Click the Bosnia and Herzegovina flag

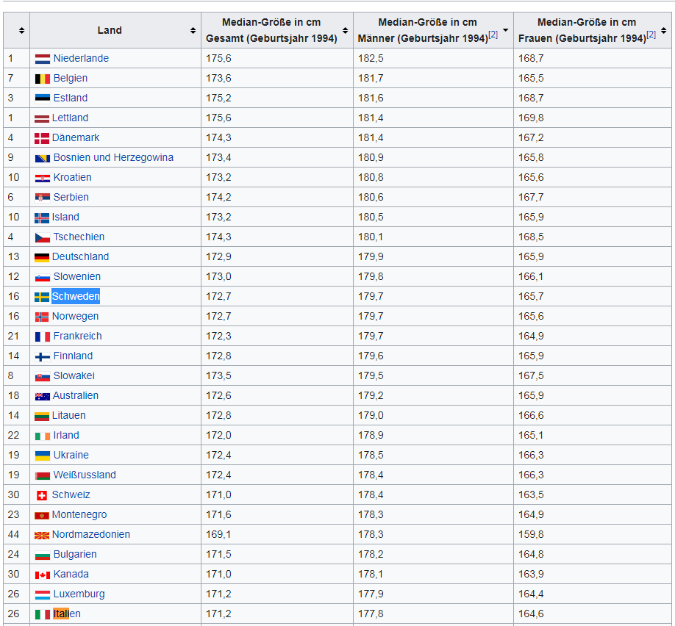42,158
